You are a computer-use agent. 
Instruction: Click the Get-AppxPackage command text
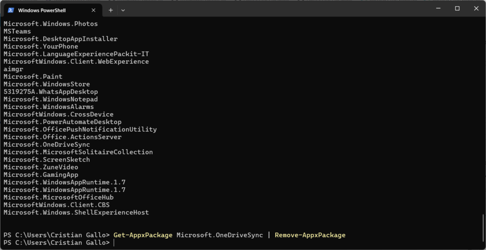point(143,235)
